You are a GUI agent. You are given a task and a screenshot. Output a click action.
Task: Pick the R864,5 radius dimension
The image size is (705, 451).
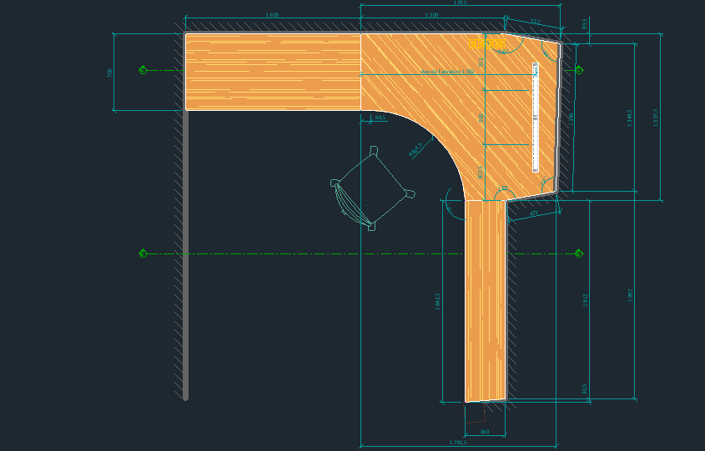point(415,150)
